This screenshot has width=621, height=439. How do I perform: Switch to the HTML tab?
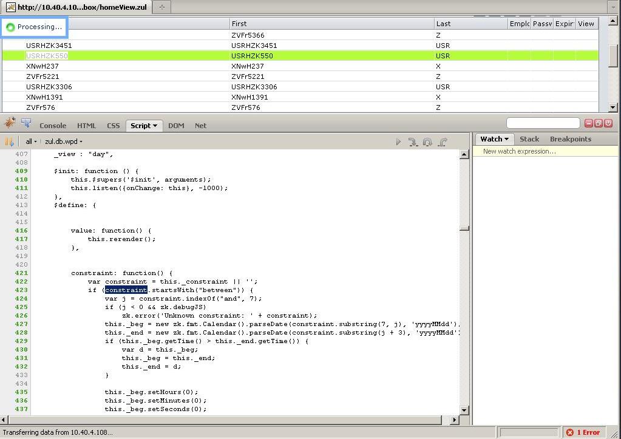(x=86, y=126)
